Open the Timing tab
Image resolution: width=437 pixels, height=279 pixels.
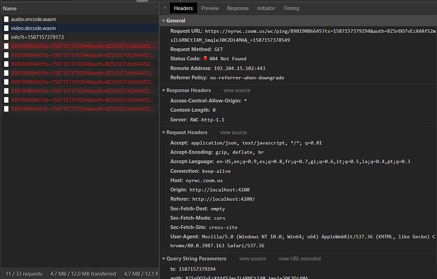[291, 8]
